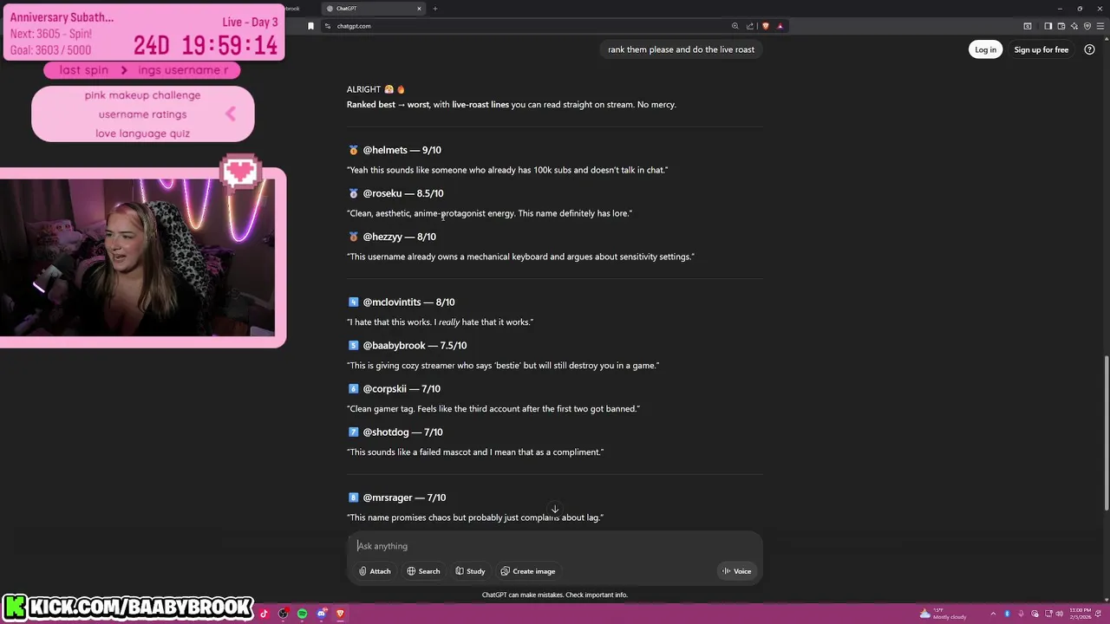Click the @mrsrager — 7/10 heading
This screenshot has height=624, width=1110.
(404, 497)
